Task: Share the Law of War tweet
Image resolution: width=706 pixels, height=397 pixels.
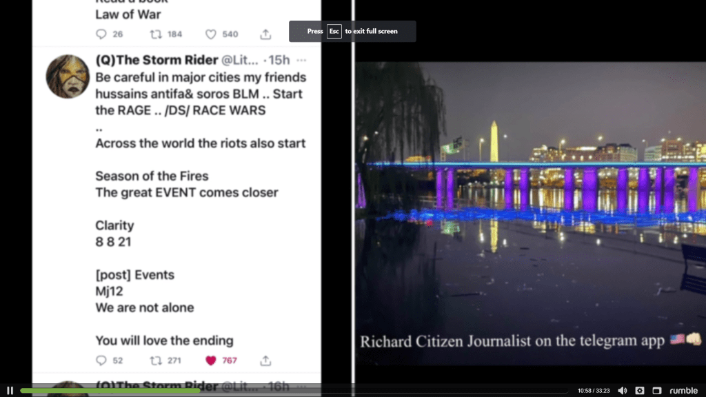Action: point(265,34)
